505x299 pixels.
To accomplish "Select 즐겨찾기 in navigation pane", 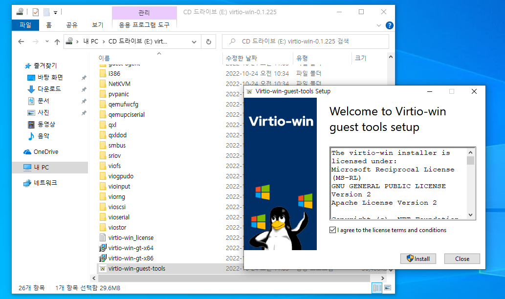I will pyautogui.click(x=45, y=65).
